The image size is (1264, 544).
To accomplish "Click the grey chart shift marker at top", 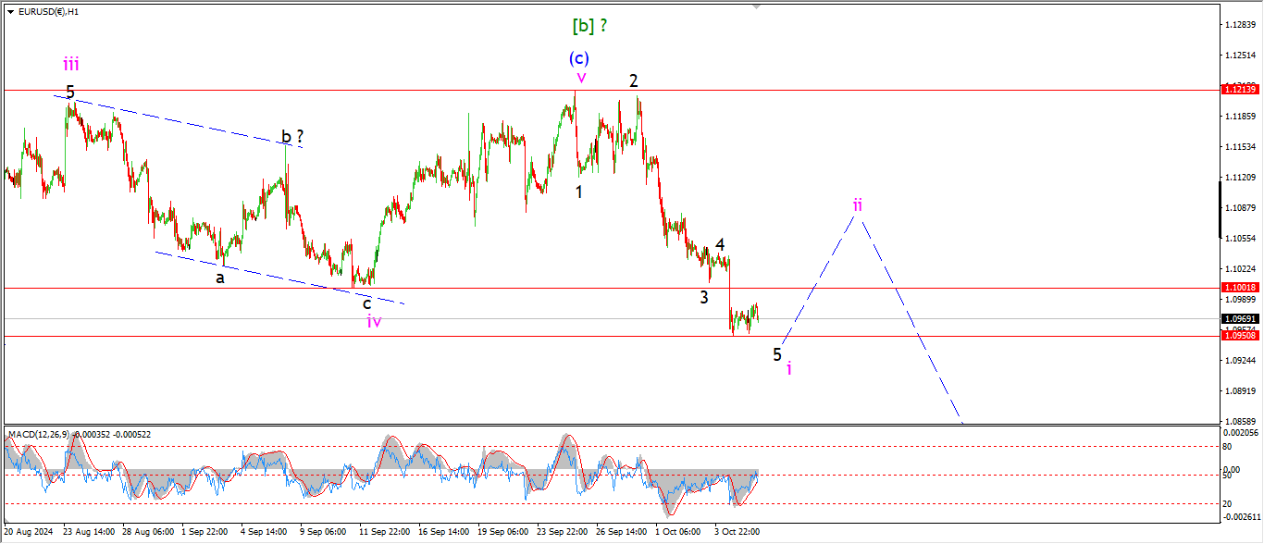I will coord(758,6).
